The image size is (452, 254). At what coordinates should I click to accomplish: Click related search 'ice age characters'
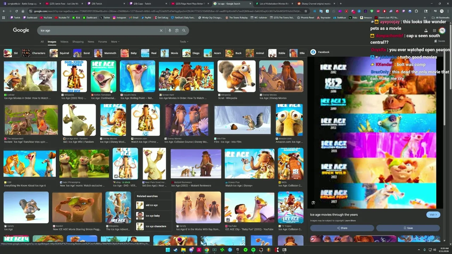(x=154, y=226)
